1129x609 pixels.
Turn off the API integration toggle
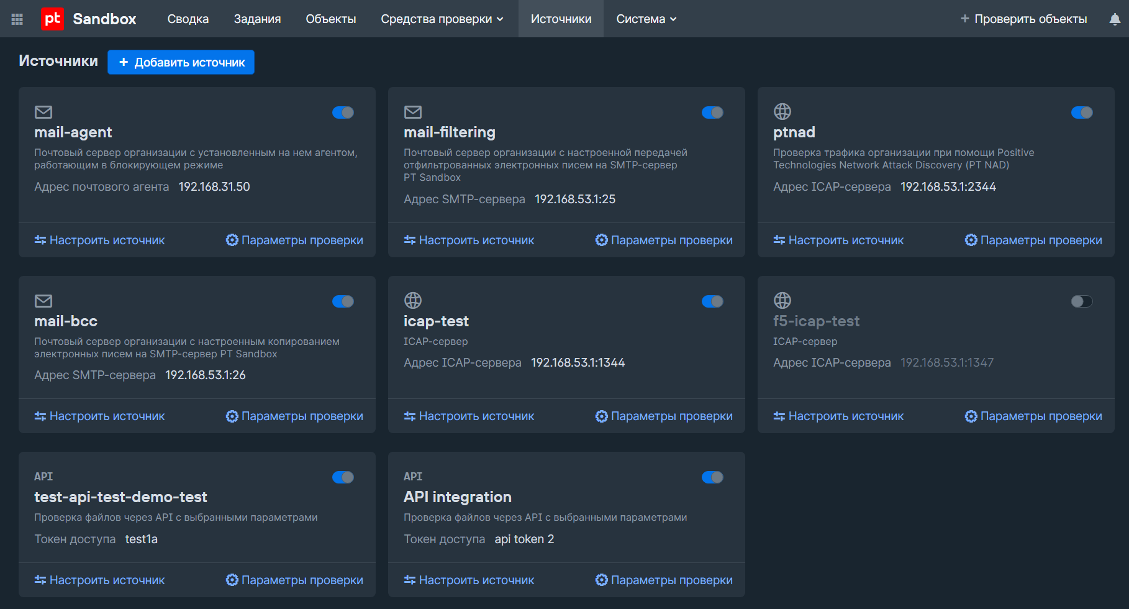712,477
